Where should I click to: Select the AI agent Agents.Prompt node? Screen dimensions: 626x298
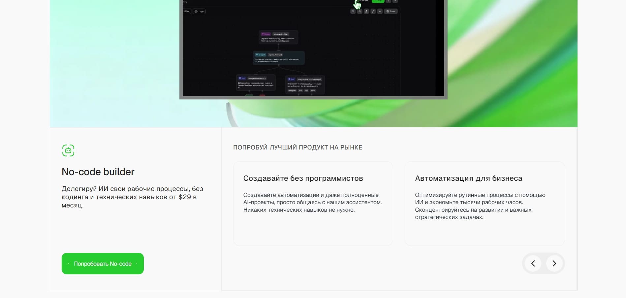point(279,58)
